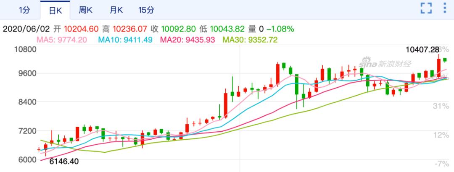Click the low price 10043.82

click(x=227, y=29)
